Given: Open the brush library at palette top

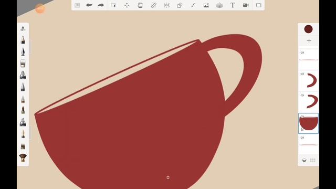Looking at the screenshot, I should [23, 28].
